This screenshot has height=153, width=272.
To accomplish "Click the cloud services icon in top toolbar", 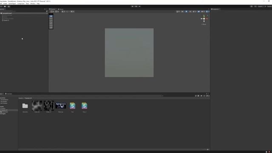I will coord(5,6).
